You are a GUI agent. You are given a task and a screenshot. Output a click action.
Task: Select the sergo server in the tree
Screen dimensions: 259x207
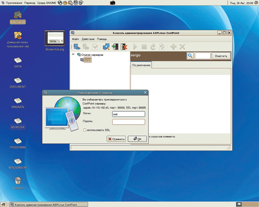[x=88, y=60]
